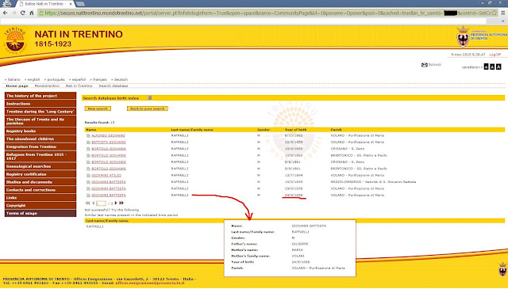Go to Mondotrentino in navigation bar
This screenshot has height=289, width=508.
[47, 86]
